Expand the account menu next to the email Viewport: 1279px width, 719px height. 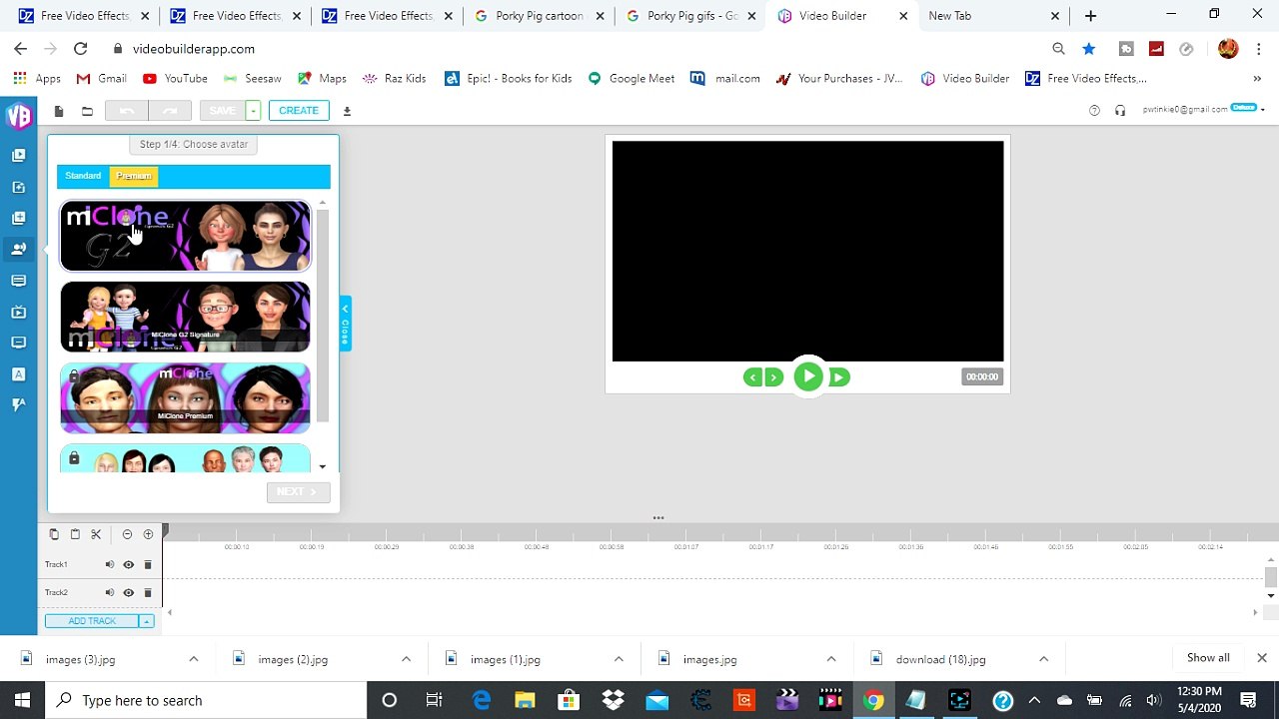(1262, 110)
